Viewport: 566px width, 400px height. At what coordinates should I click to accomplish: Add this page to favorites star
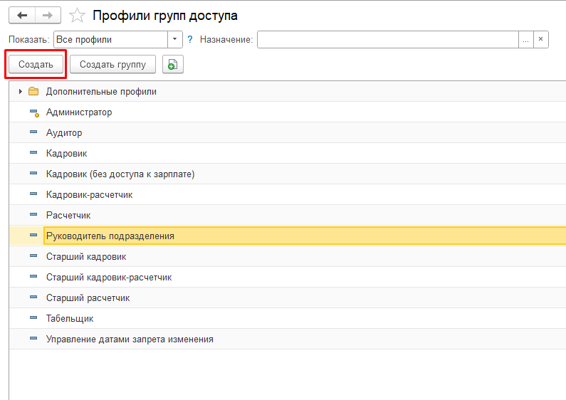click(78, 15)
